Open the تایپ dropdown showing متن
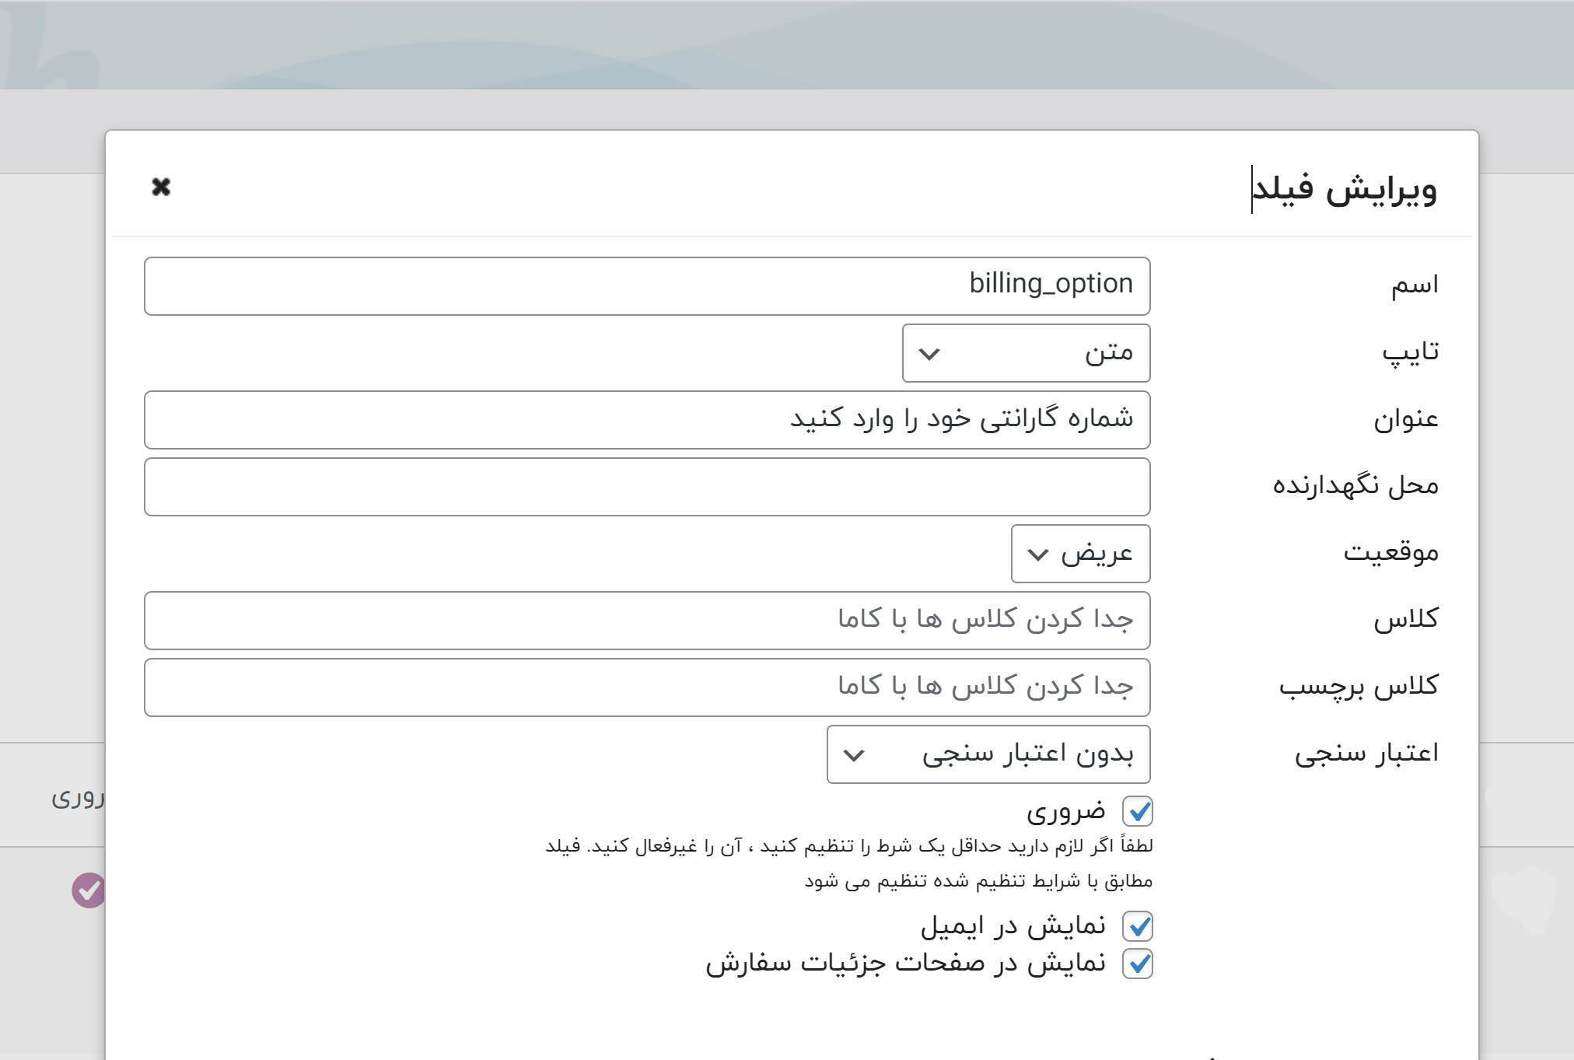 coord(1026,353)
